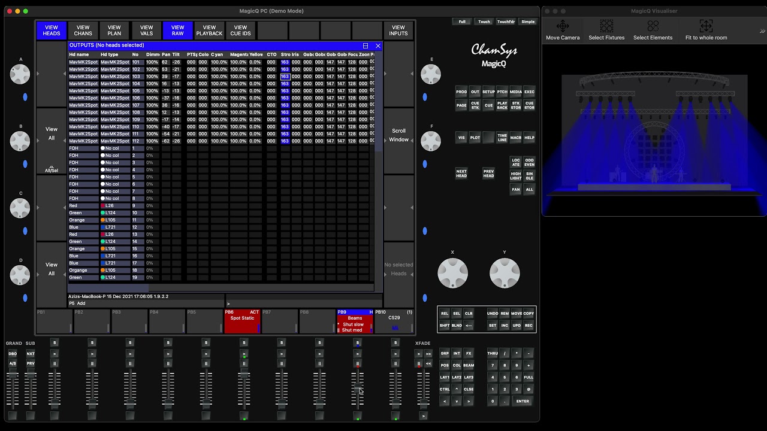Choose Select Elements tool in Visualiser
This screenshot has height=431, width=767.
tap(653, 30)
